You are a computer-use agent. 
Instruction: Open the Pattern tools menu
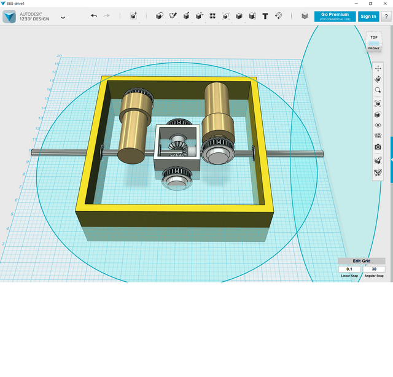[x=212, y=16]
